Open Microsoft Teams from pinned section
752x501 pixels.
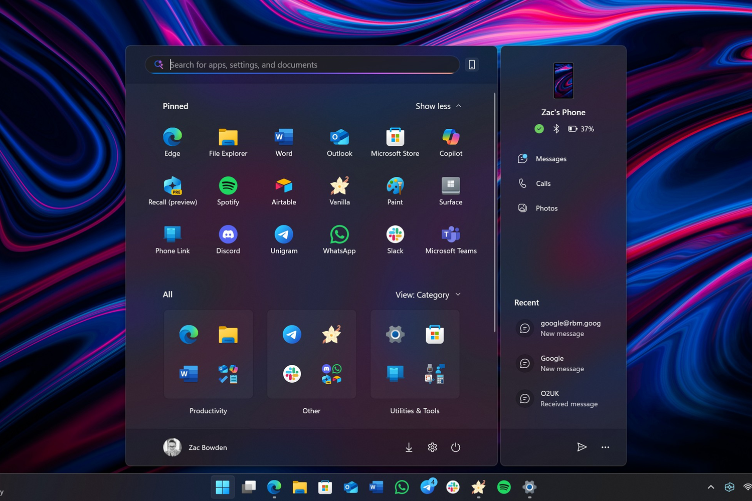tap(450, 238)
